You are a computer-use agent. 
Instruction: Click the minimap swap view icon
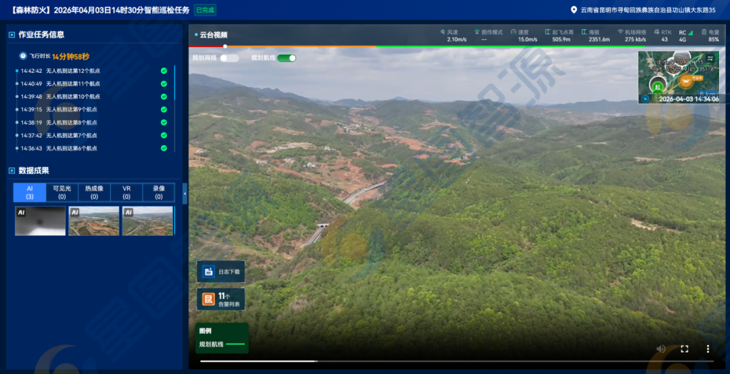(x=710, y=58)
